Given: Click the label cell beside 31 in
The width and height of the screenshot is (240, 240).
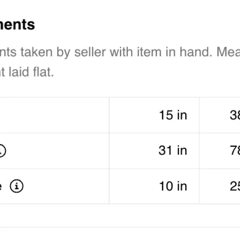Looking at the screenshot, I should pos(54,151).
